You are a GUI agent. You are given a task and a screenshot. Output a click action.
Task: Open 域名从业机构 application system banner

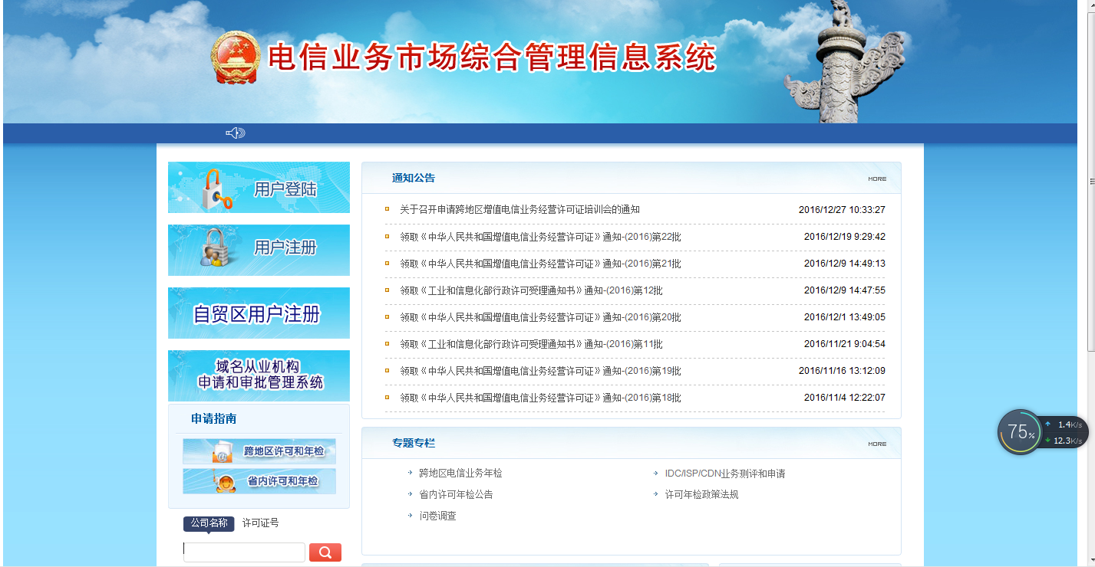click(259, 375)
